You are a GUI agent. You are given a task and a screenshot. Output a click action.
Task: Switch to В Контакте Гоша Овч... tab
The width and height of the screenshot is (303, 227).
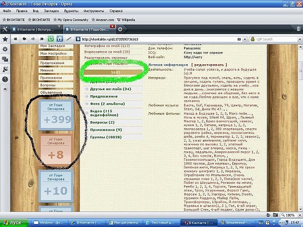(x=90, y=30)
